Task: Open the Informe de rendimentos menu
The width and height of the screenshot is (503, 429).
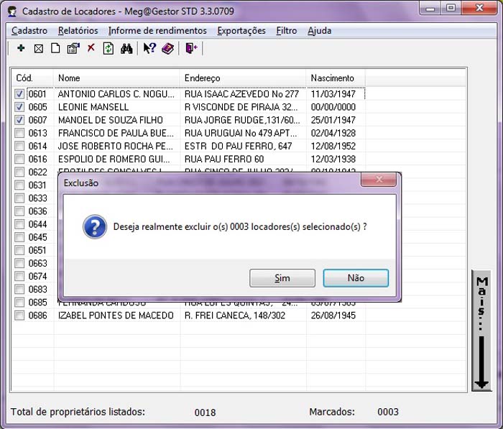Action: coord(157,31)
